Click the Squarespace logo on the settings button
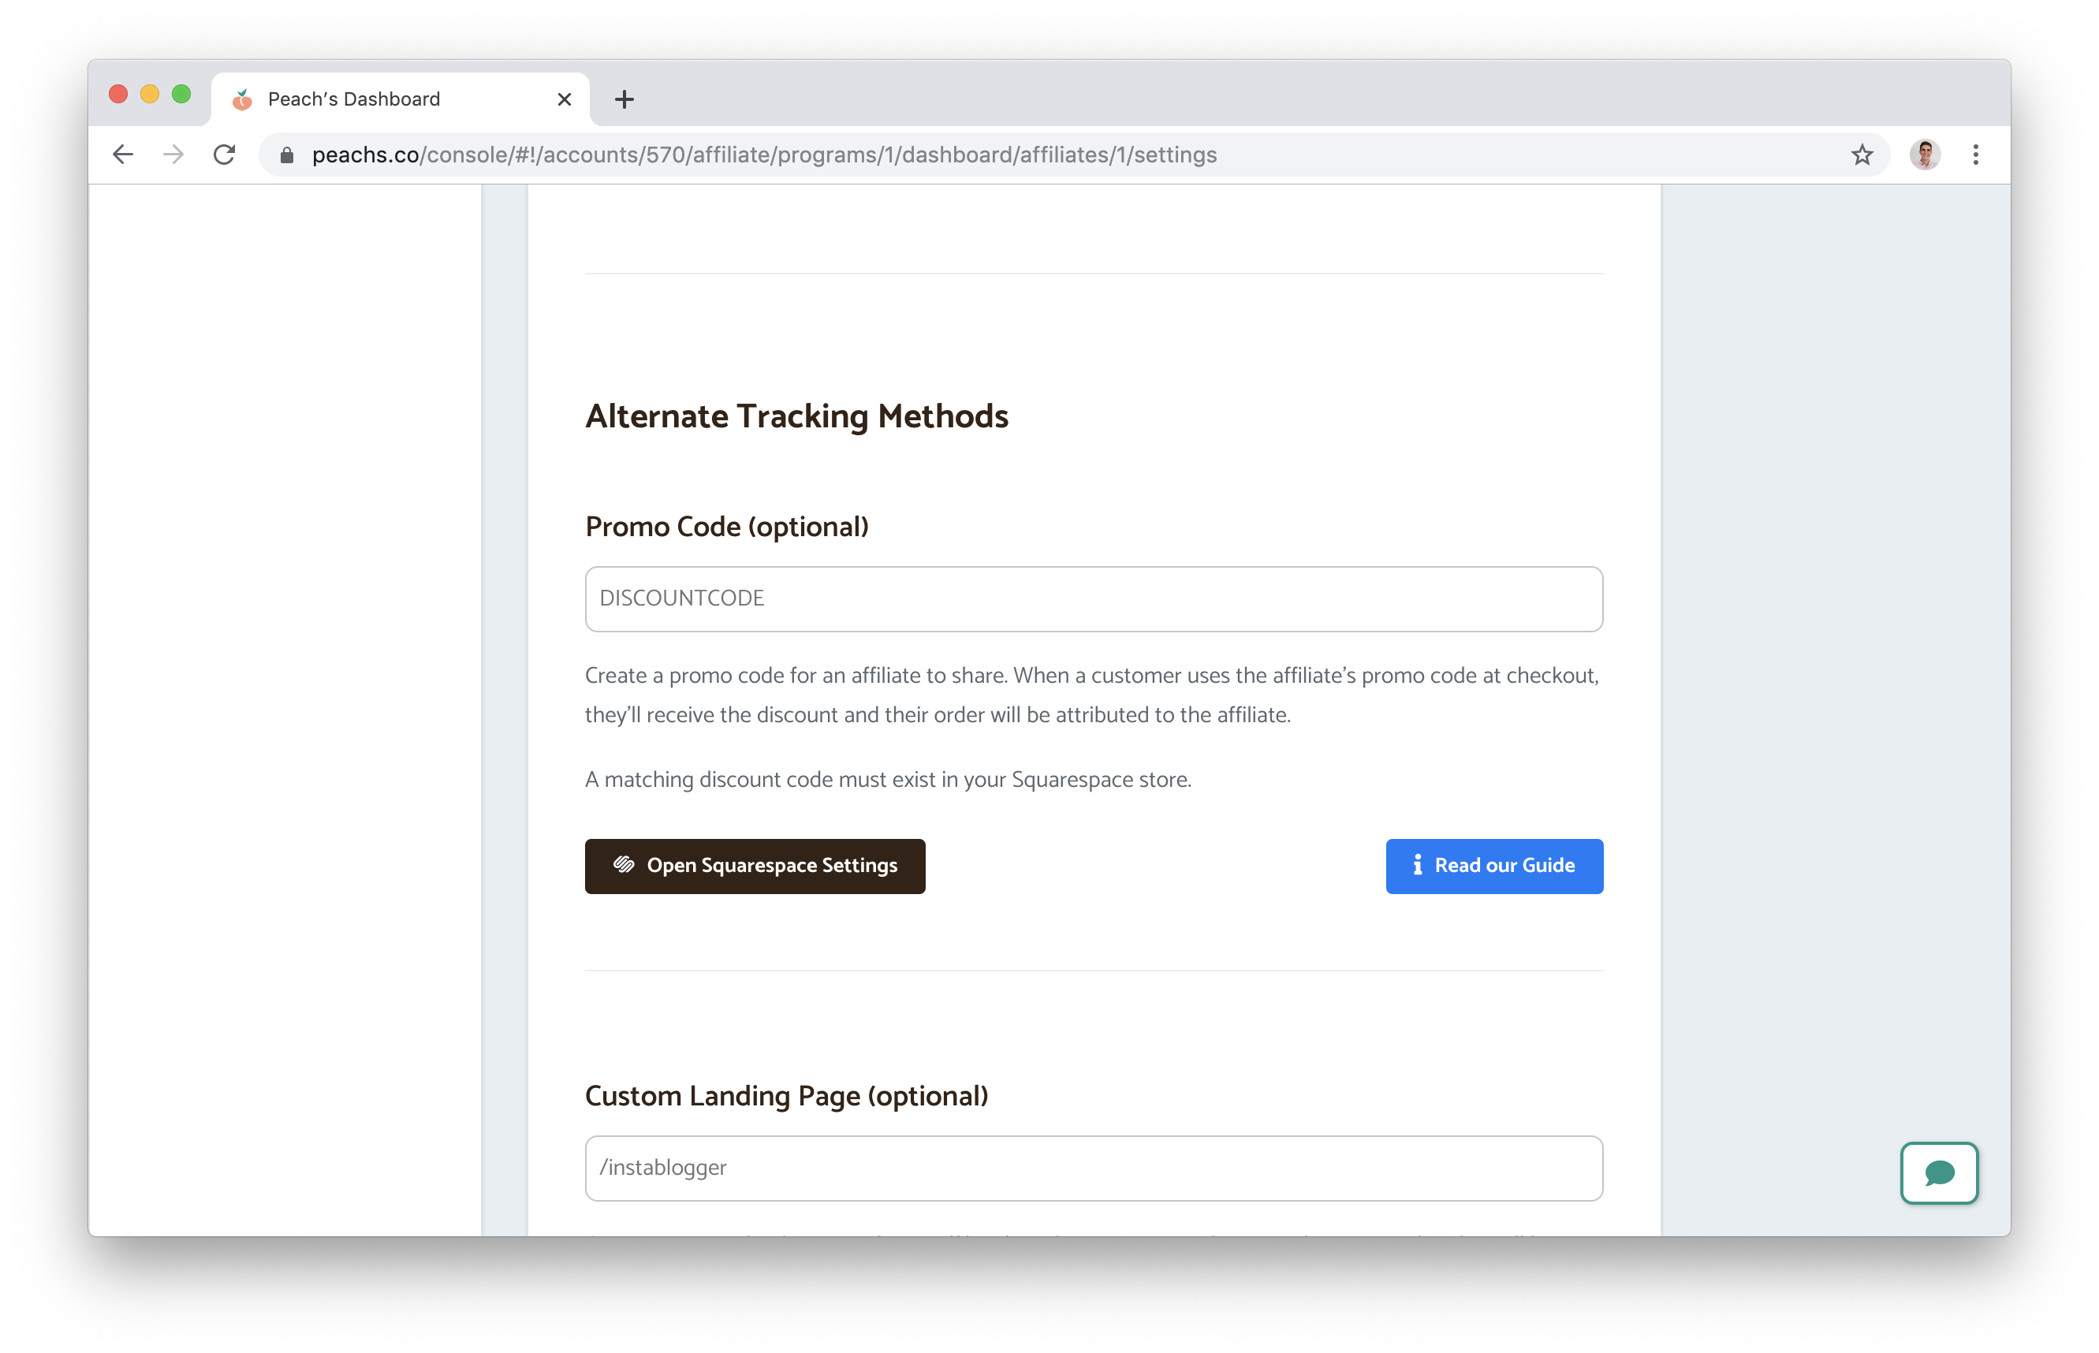Viewport: 2099px width, 1353px height. [x=625, y=866]
